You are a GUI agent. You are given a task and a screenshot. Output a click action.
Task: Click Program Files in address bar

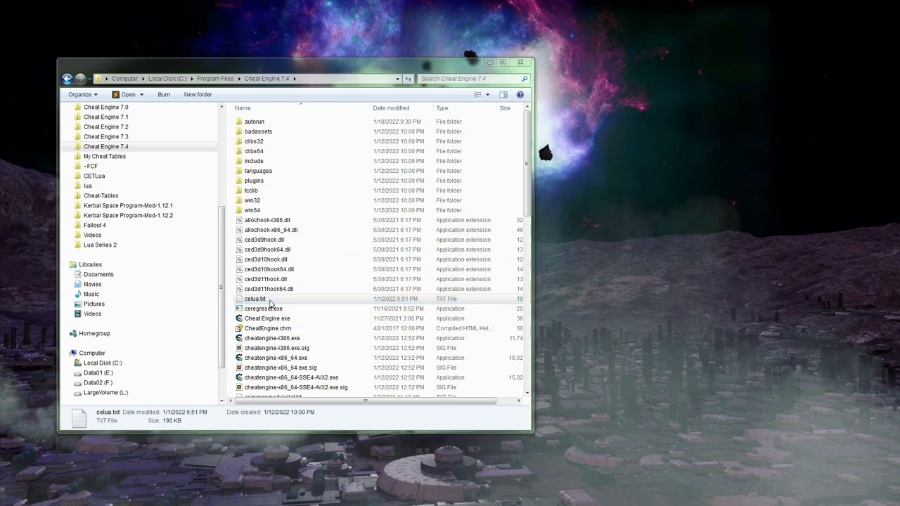pyautogui.click(x=215, y=79)
